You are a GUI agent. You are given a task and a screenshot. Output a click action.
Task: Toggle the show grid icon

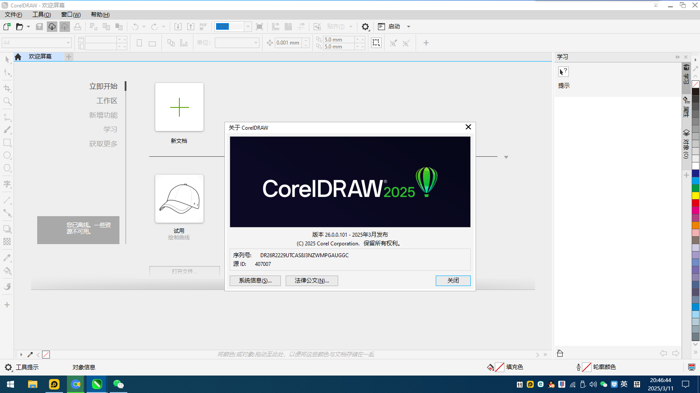point(288,27)
